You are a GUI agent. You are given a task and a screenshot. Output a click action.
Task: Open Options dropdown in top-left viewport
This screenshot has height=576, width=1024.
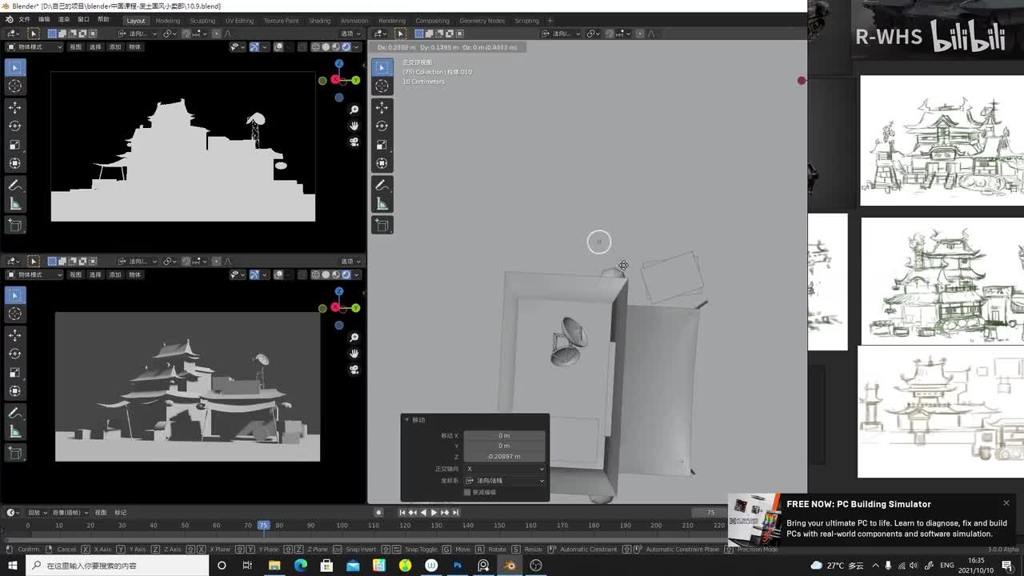[350, 34]
